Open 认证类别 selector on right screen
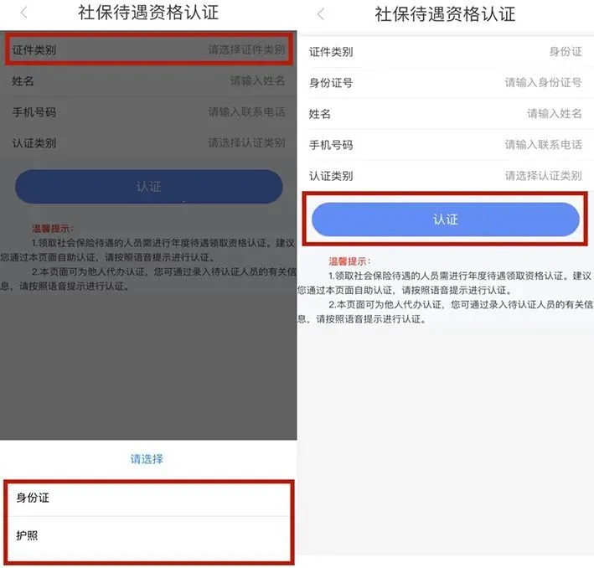This screenshot has width=594, height=568. 446,176
